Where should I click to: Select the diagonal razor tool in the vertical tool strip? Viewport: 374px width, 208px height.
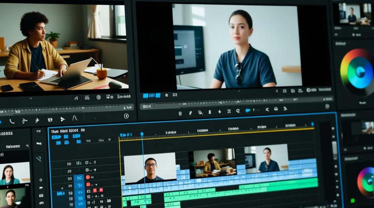(x=39, y=159)
